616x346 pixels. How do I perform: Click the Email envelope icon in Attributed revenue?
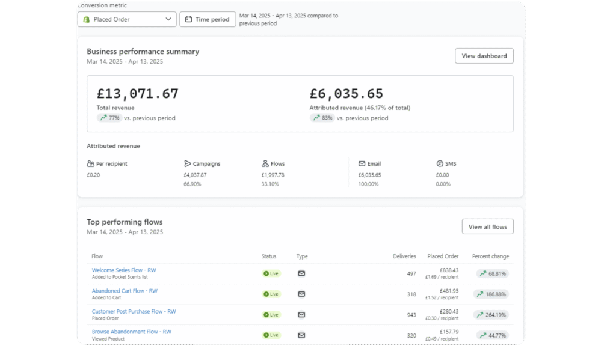[x=362, y=163]
